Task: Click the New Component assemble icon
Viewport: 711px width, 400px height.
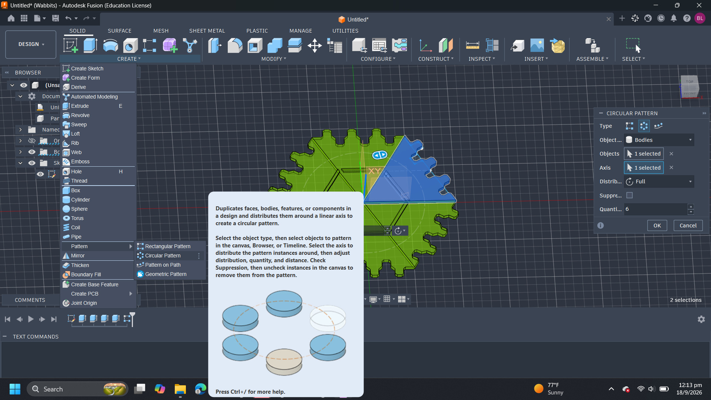Action: [x=592, y=46]
